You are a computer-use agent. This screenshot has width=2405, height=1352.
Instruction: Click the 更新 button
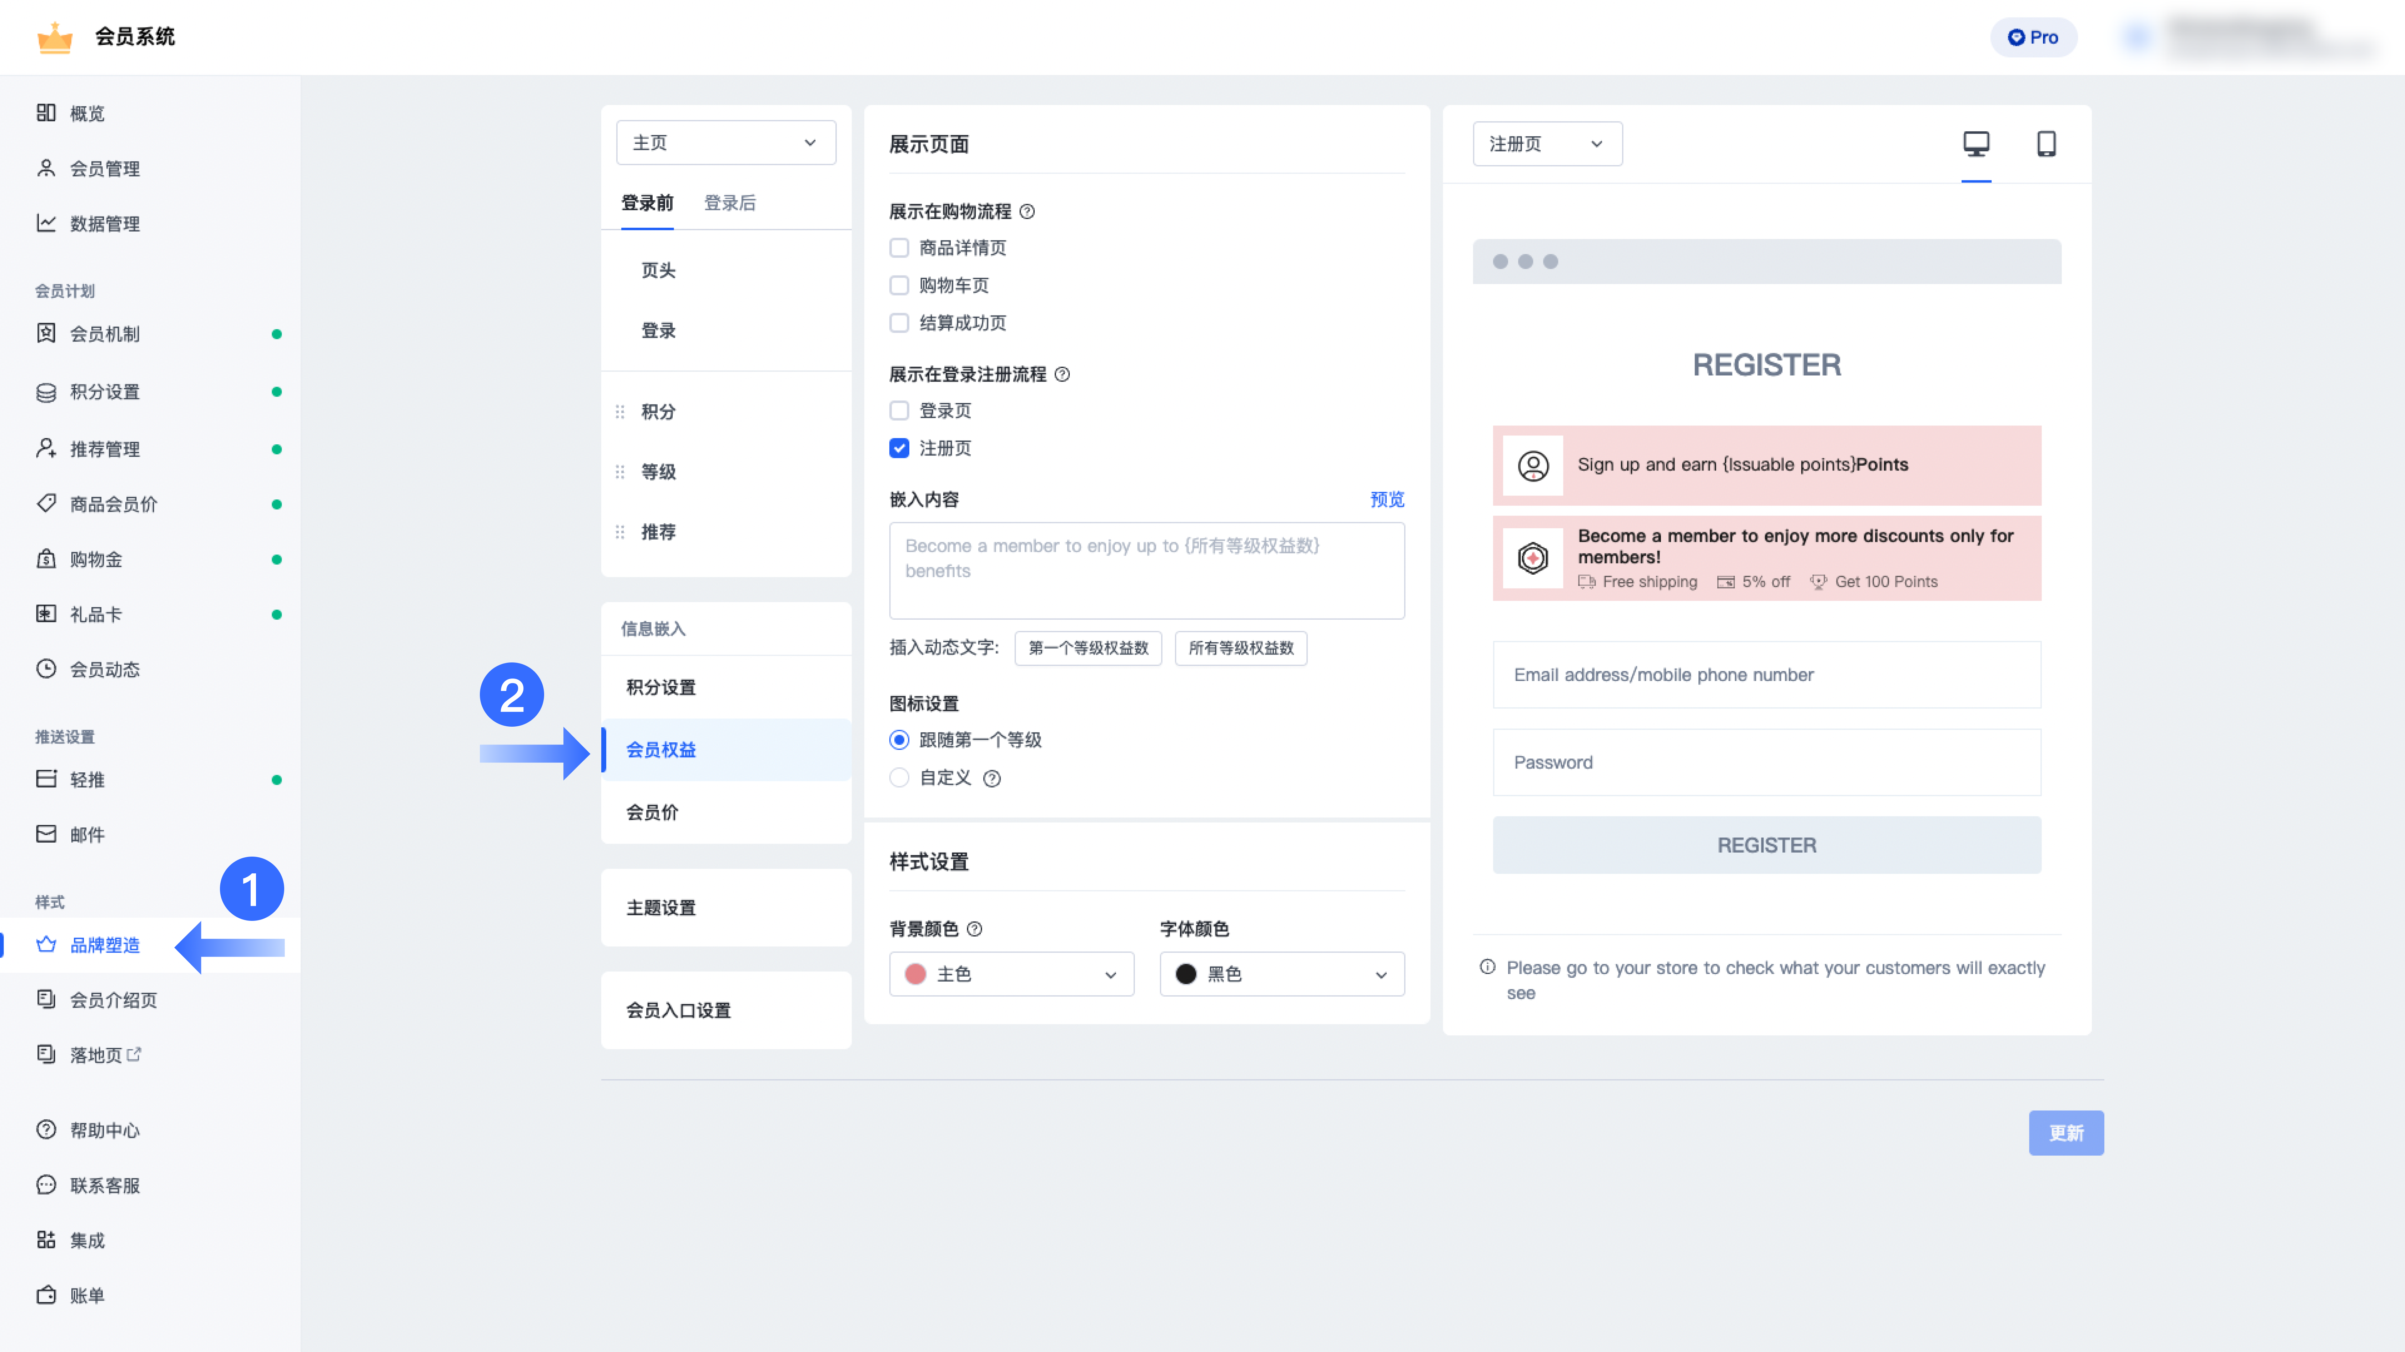tap(2066, 1133)
